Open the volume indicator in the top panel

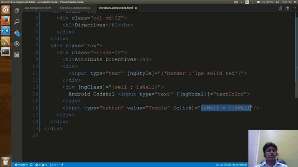[x=278, y=2]
